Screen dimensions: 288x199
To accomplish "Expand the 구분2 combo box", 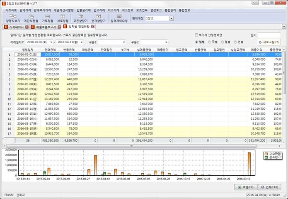I will pyautogui.click(x=166, y=42).
